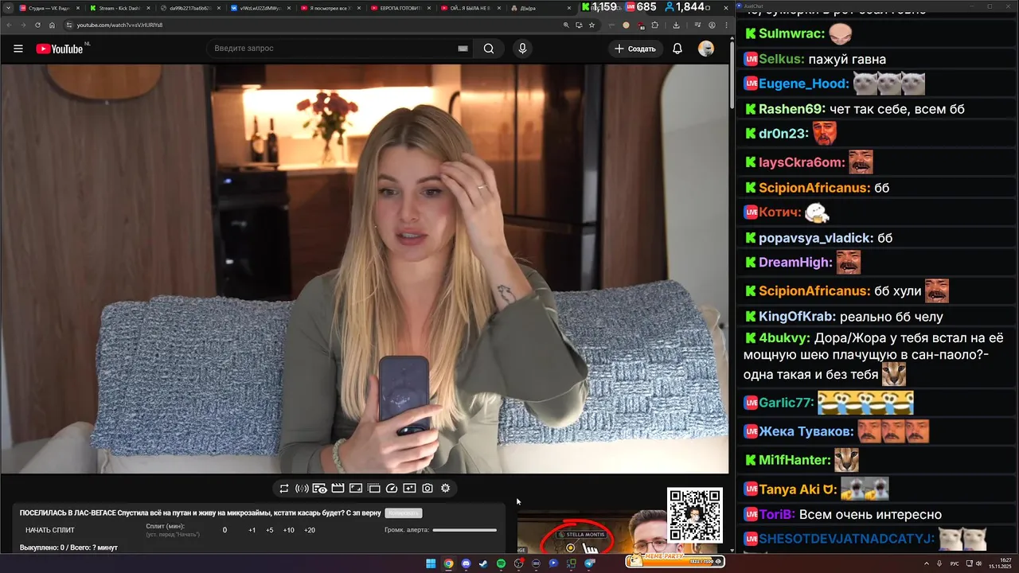Click the Создать create button
1019x573 pixels.
[635, 49]
